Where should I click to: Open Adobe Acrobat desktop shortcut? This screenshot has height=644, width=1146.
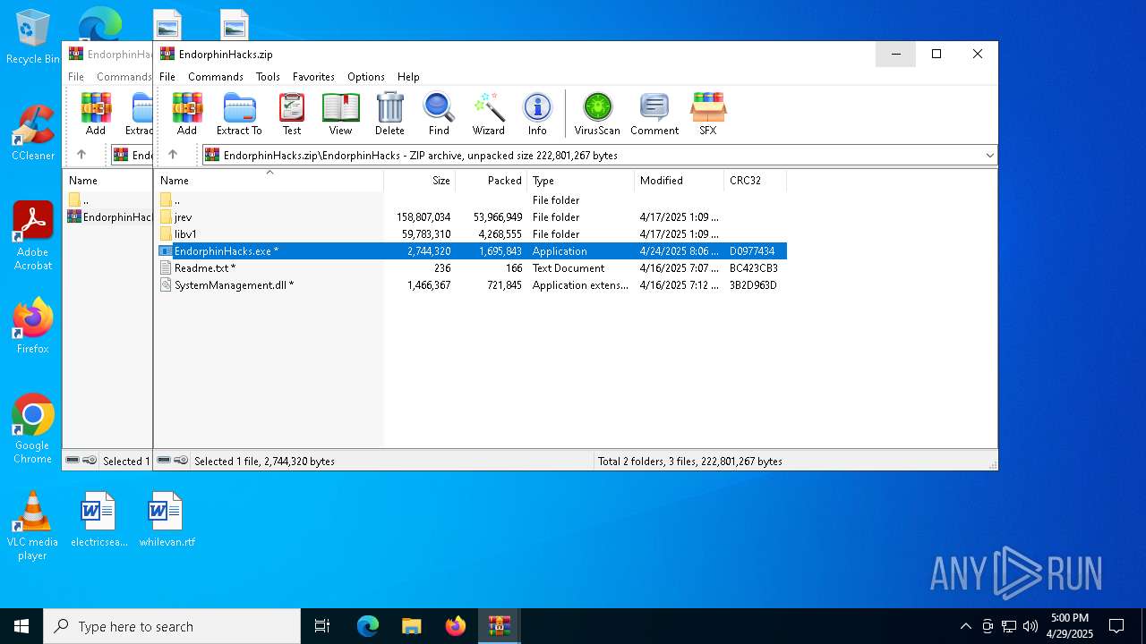(x=32, y=236)
